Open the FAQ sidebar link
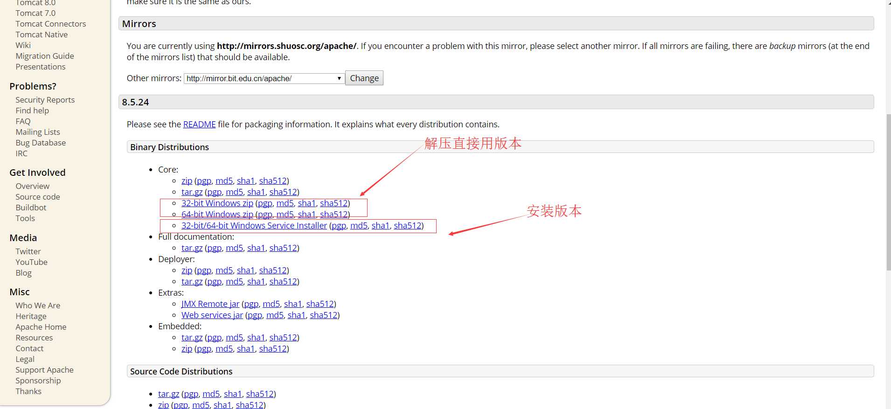This screenshot has width=891, height=409. point(23,121)
